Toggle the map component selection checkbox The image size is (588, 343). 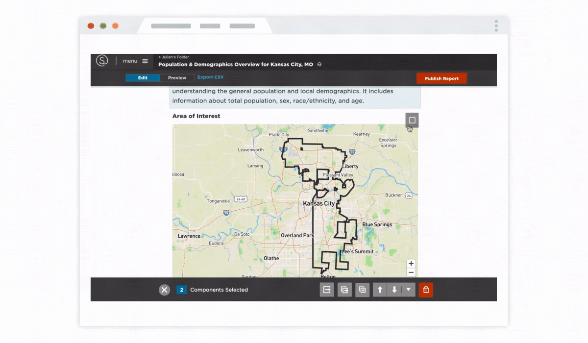pyautogui.click(x=412, y=120)
